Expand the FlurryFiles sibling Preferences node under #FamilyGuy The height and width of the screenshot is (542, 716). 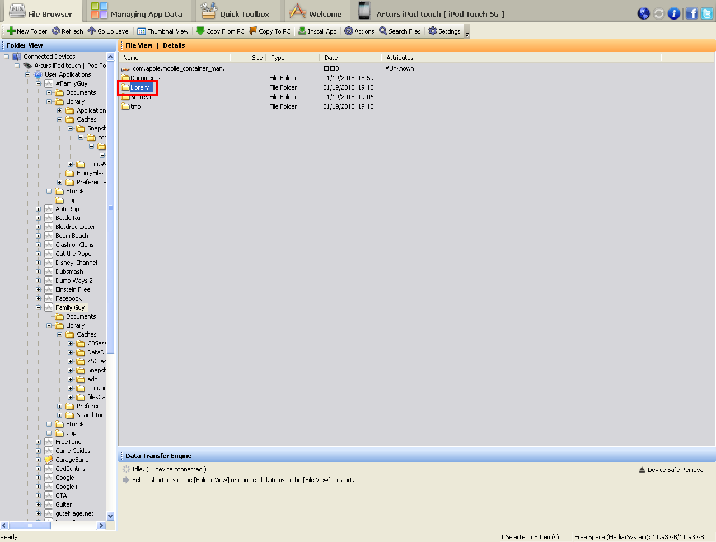click(x=59, y=182)
